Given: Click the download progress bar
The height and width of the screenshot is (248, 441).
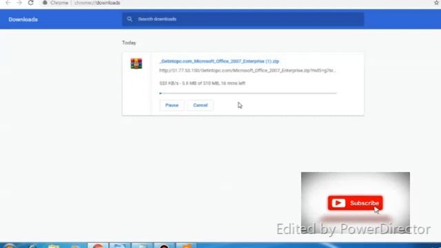Looking at the screenshot, I should click(x=248, y=93).
